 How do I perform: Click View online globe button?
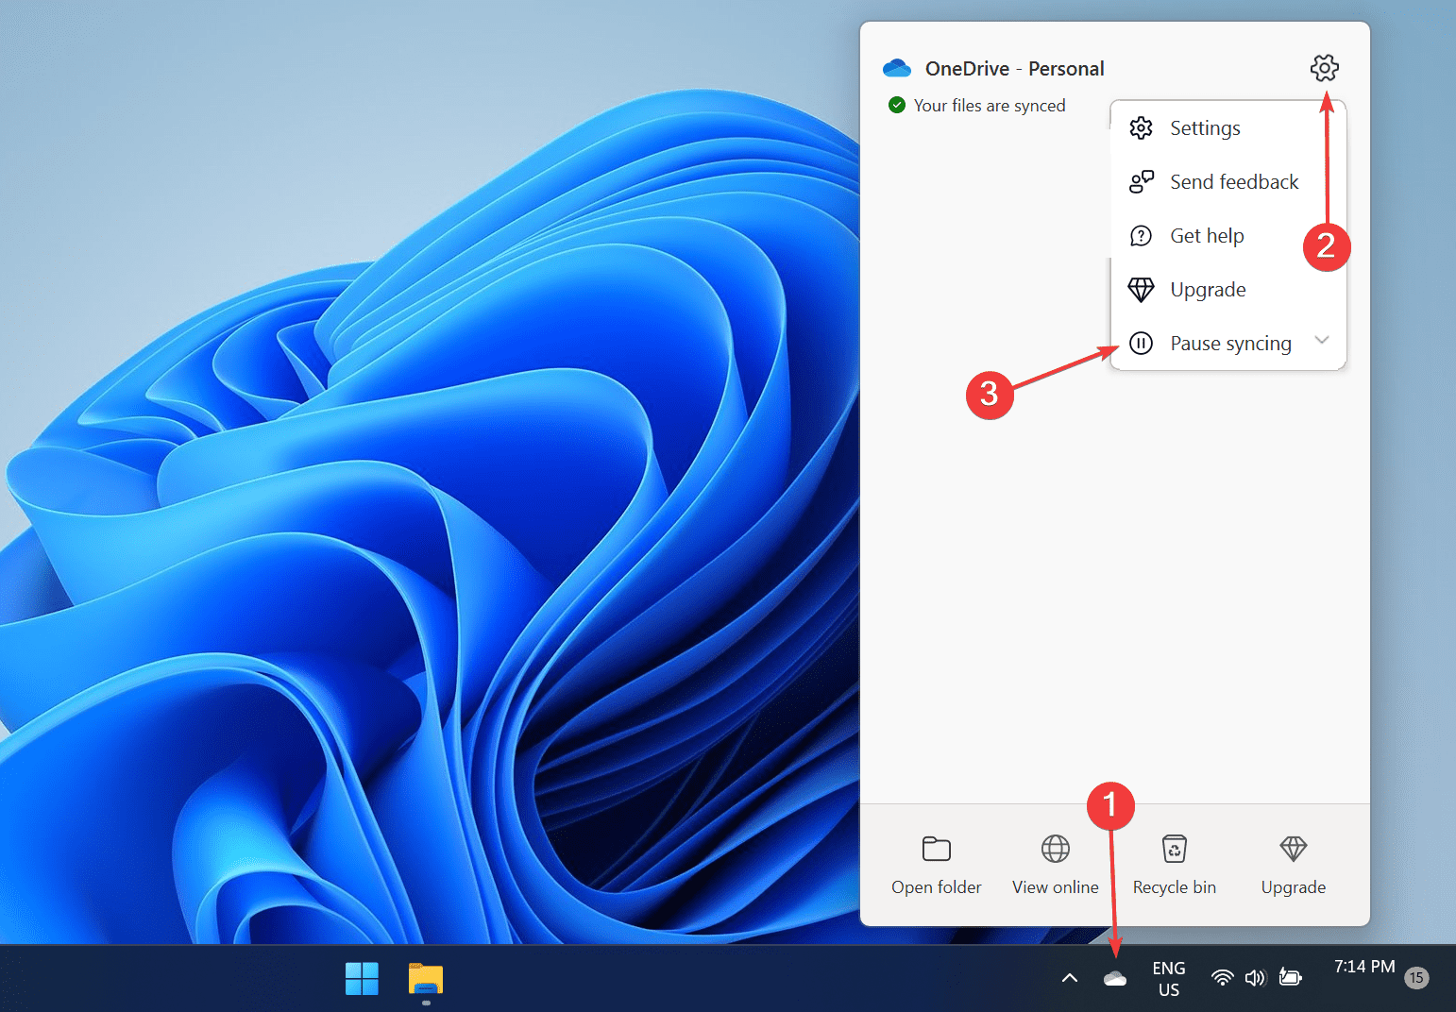1056,865
